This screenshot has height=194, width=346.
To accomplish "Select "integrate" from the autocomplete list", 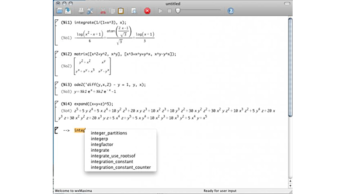I will click(100, 150).
